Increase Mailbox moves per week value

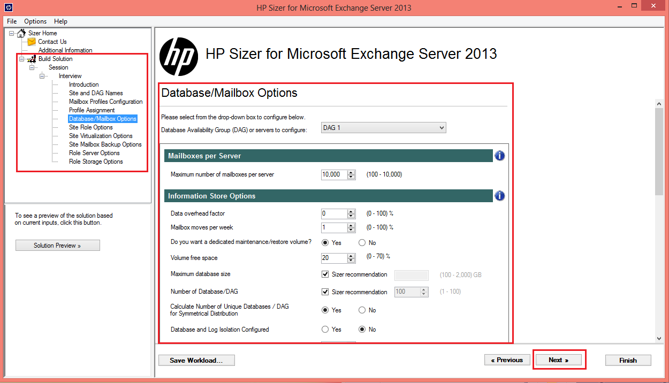351,225
